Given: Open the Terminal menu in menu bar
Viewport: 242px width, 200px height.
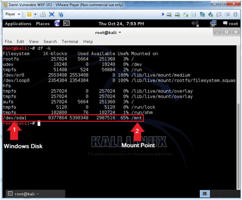Looking at the screenshot, I should tap(70, 42).
